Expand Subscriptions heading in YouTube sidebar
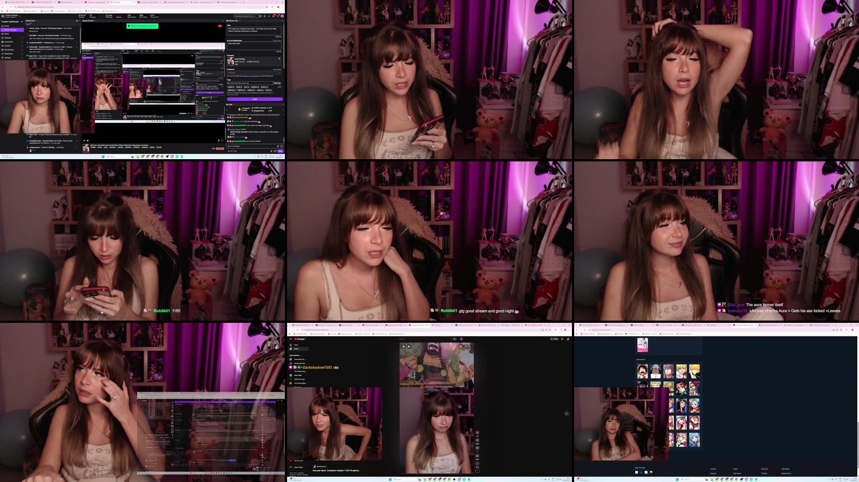This screenshot has width=859, height=482. 295,355
